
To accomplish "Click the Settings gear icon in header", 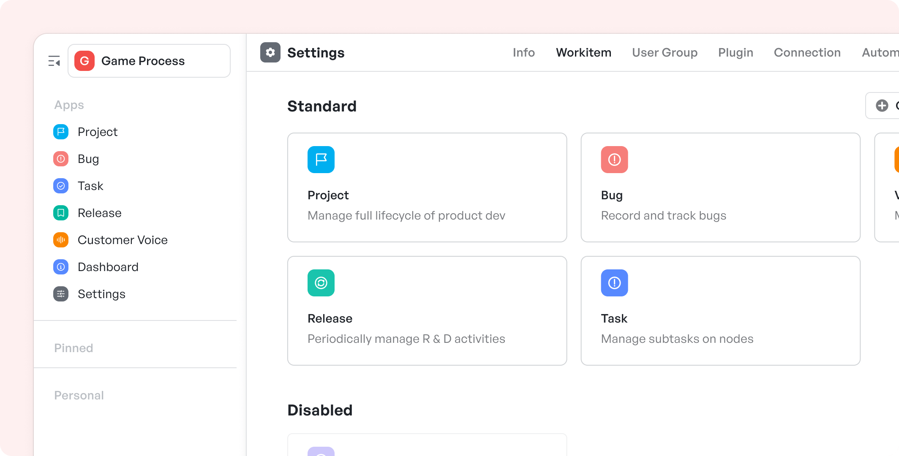I will coord(270,52).
